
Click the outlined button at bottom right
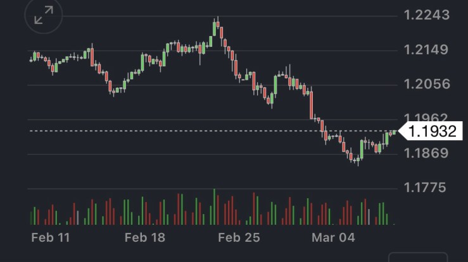(x=417, y=258)
